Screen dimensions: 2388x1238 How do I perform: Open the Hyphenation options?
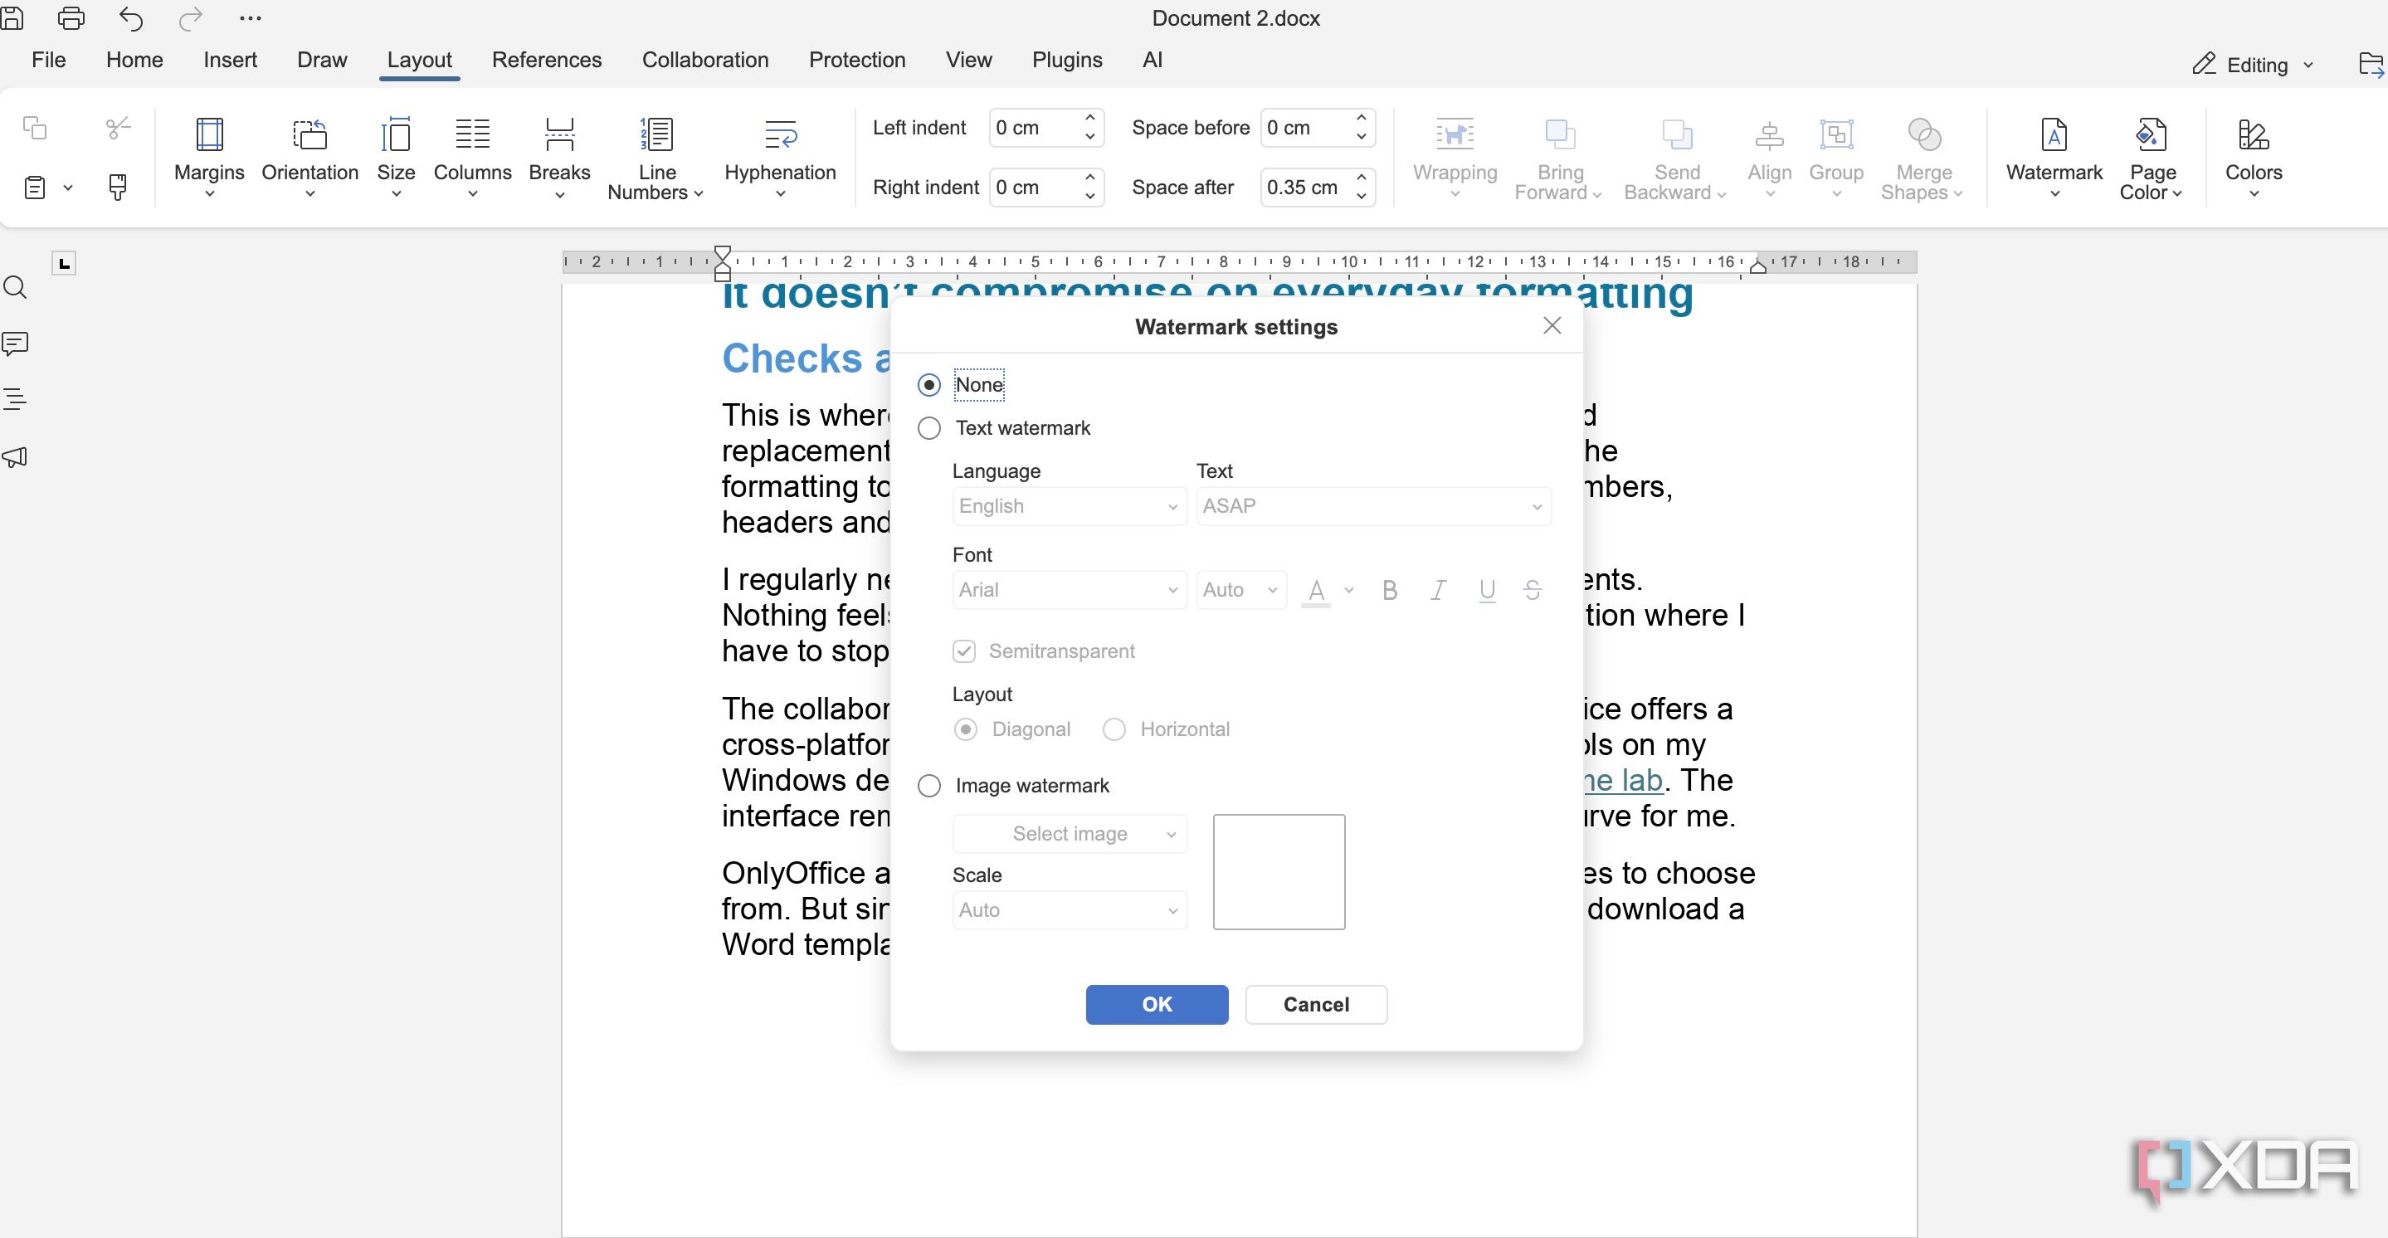(x=780, y=157)
